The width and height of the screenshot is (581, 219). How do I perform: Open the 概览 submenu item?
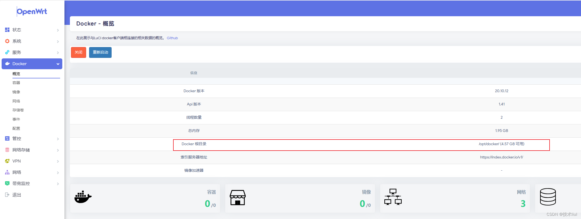point(16,74)
